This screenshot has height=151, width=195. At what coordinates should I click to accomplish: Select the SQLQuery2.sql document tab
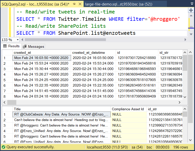[36, 4]
